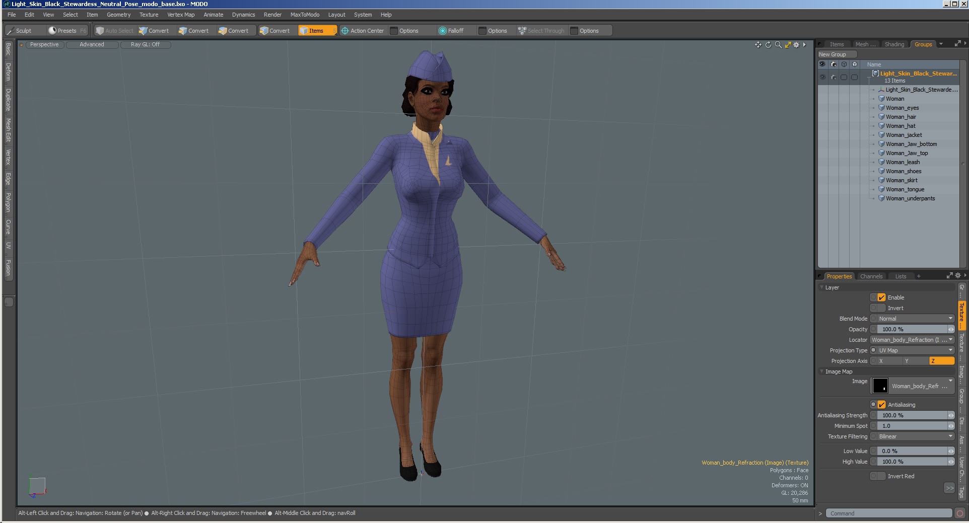Toggle the Antialiasing checkbox

click(881, 405)
